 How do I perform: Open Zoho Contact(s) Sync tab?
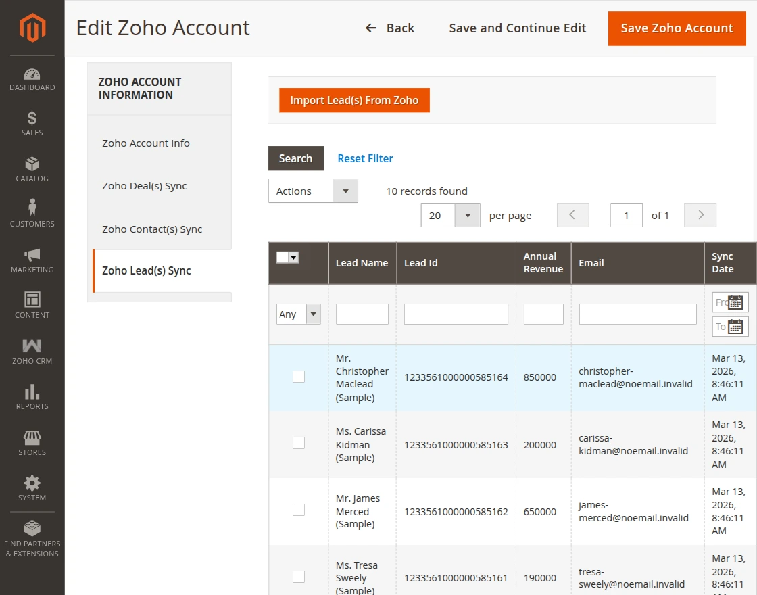tap(152, 229)
